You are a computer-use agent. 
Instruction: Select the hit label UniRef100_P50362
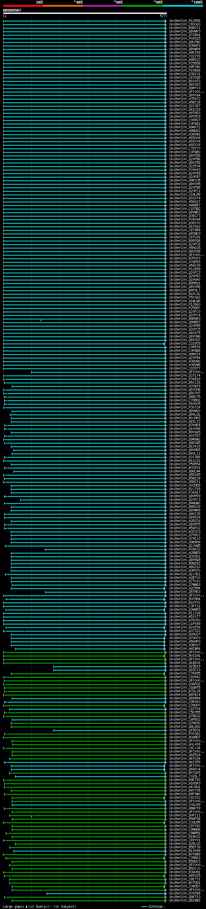click(x=185, y=298)
